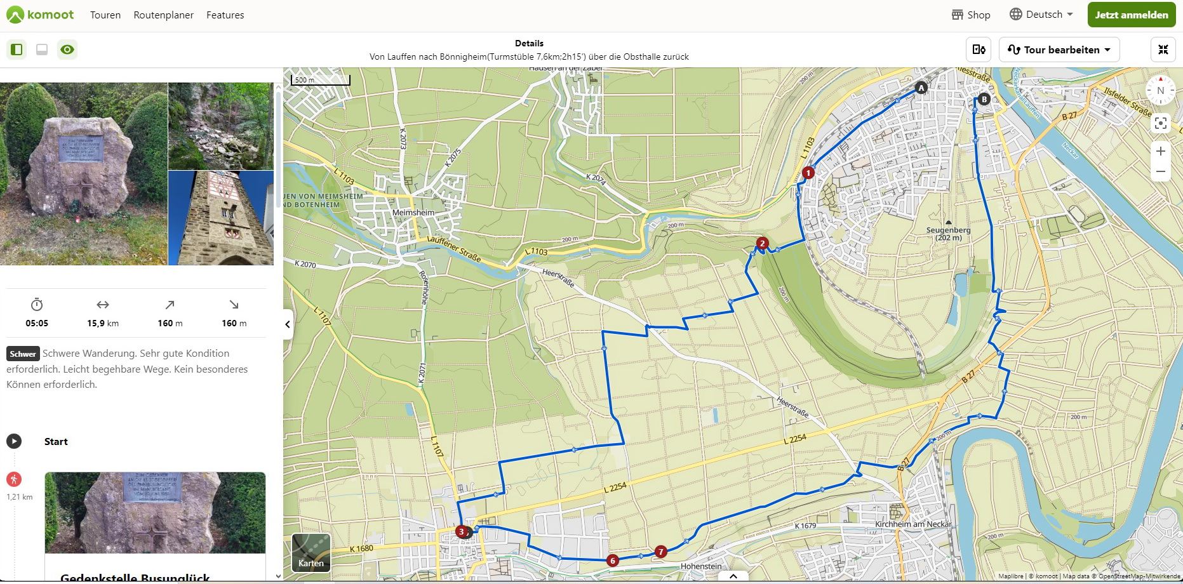Switch to bottom panel layout view

[x=42, y=50]
